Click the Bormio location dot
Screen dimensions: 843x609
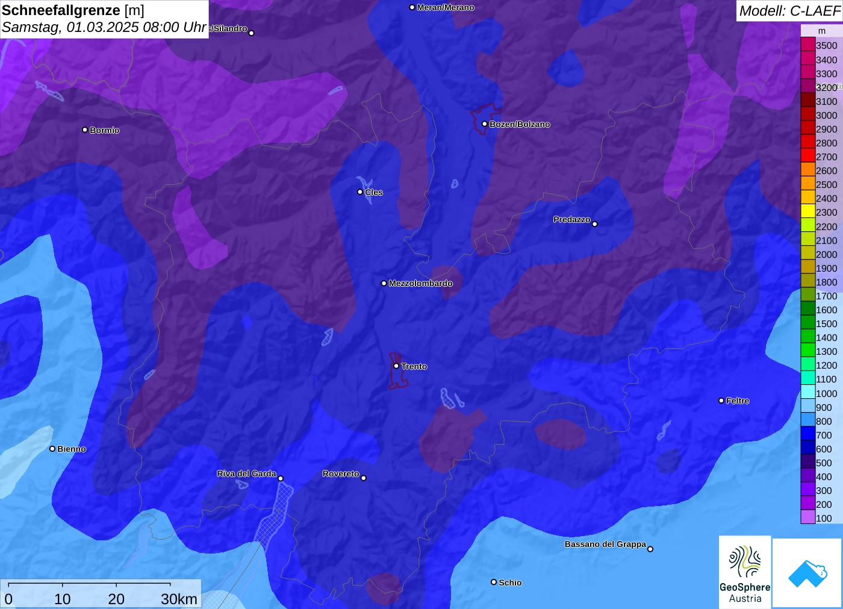[85, 130]
